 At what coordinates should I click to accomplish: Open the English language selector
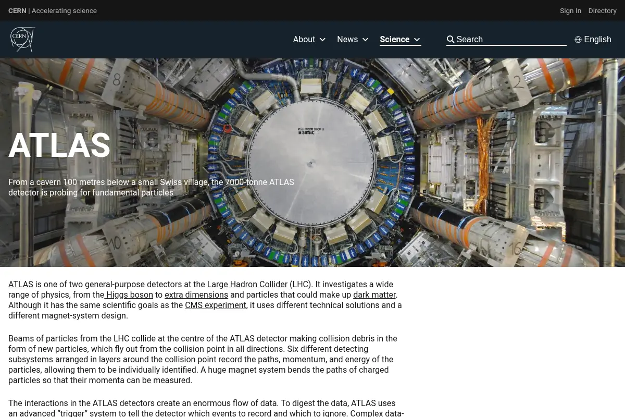pyautogui.click(x=593, y=40)
